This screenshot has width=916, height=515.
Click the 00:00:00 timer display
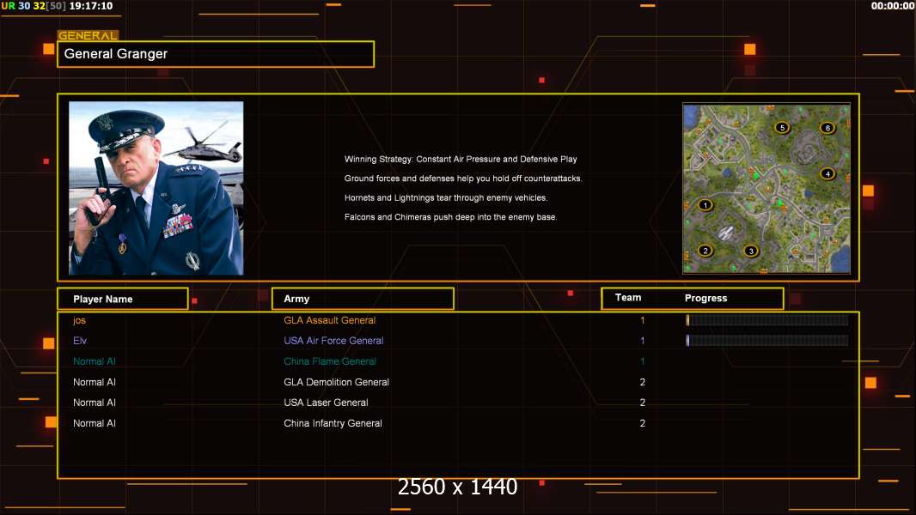click(x=892, y=6)
